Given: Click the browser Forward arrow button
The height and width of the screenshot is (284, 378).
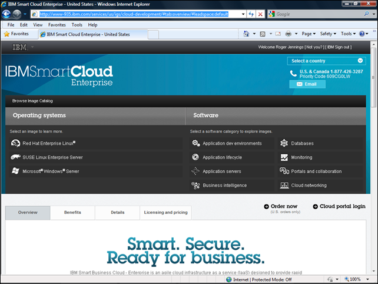Looking at the screenshot, I should coord(16,14).
